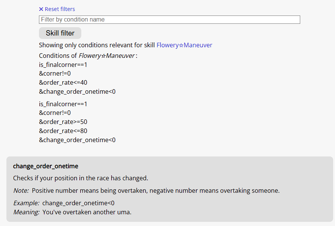Image resolution: width=335 pixels, height=226 pixels.
Task: Click the Note about positive and negative numbers
Action: (146, 190)
